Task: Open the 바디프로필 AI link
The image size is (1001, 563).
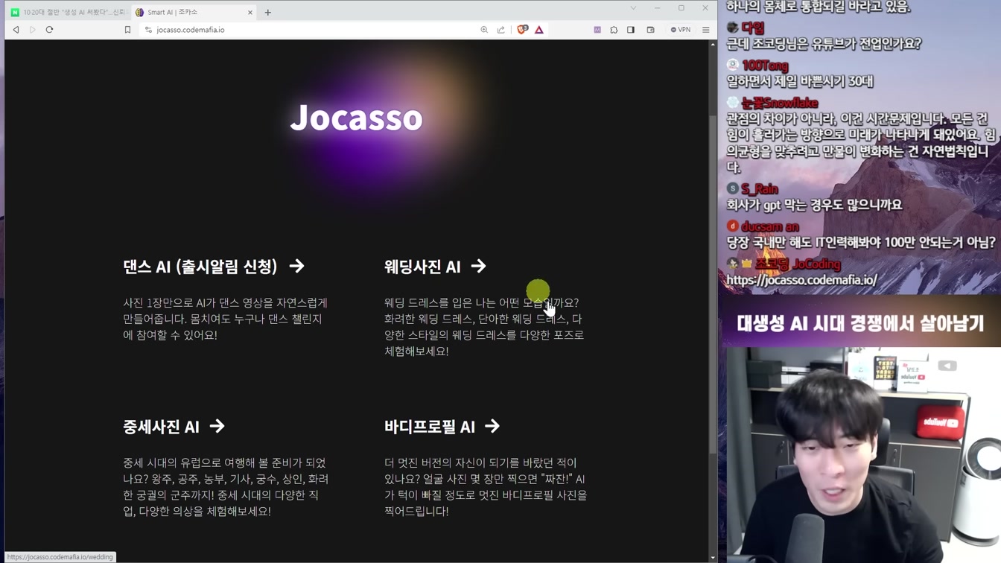Action: click(442, 427)
